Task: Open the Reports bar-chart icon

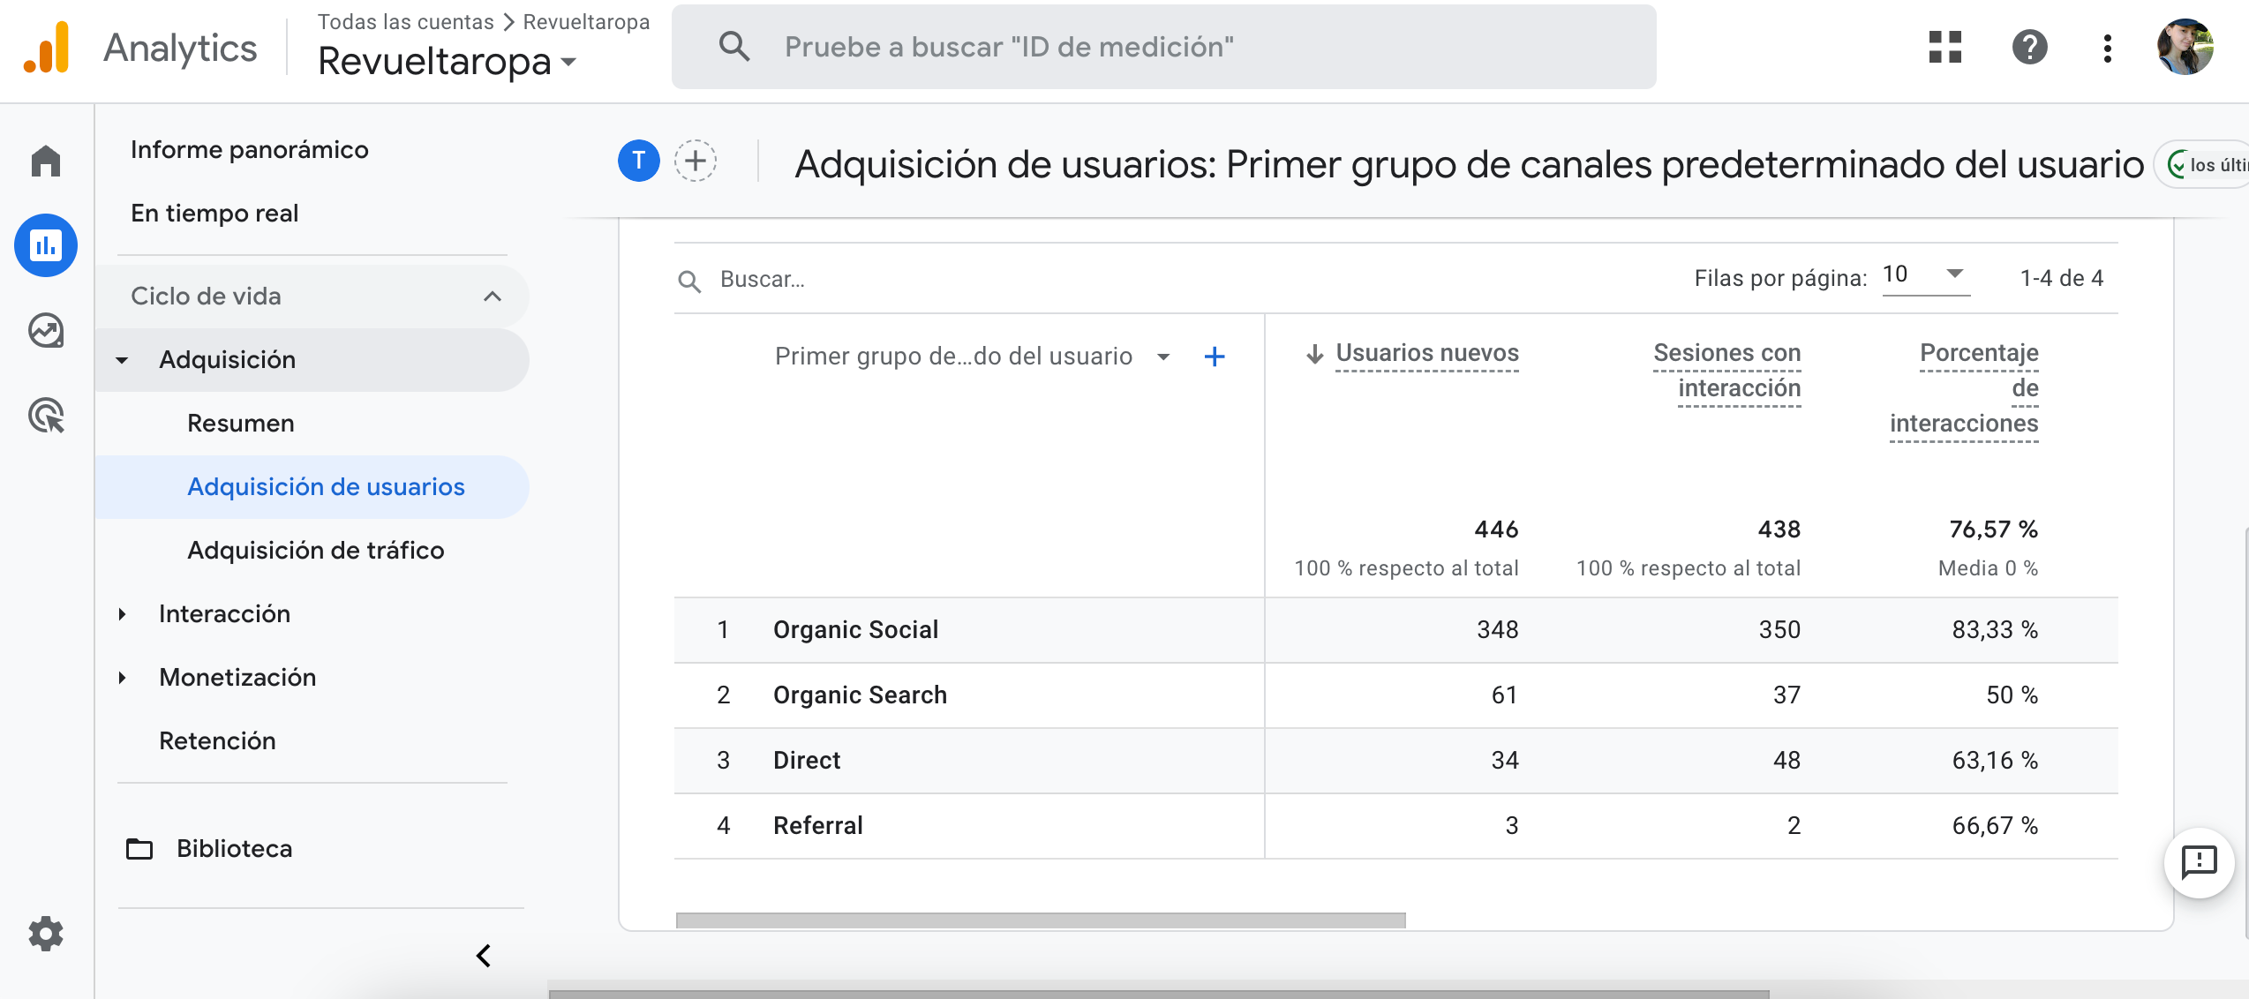Action: point(46,244)
